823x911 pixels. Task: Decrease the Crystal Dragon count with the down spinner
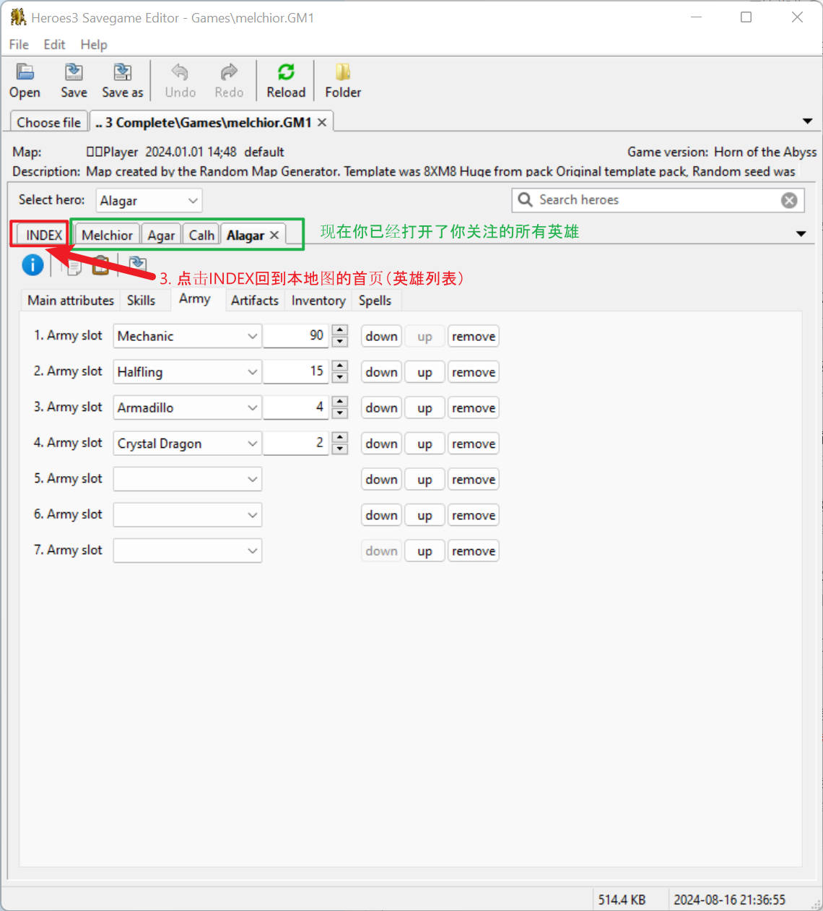[340, 449]
